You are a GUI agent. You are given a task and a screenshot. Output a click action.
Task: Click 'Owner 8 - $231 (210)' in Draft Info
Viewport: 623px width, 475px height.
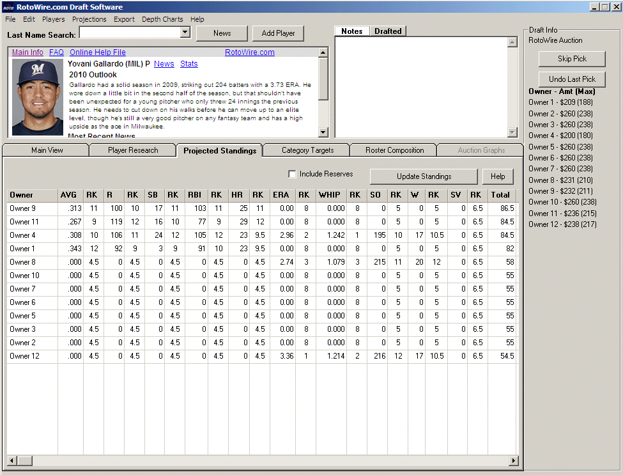[560, 180]
